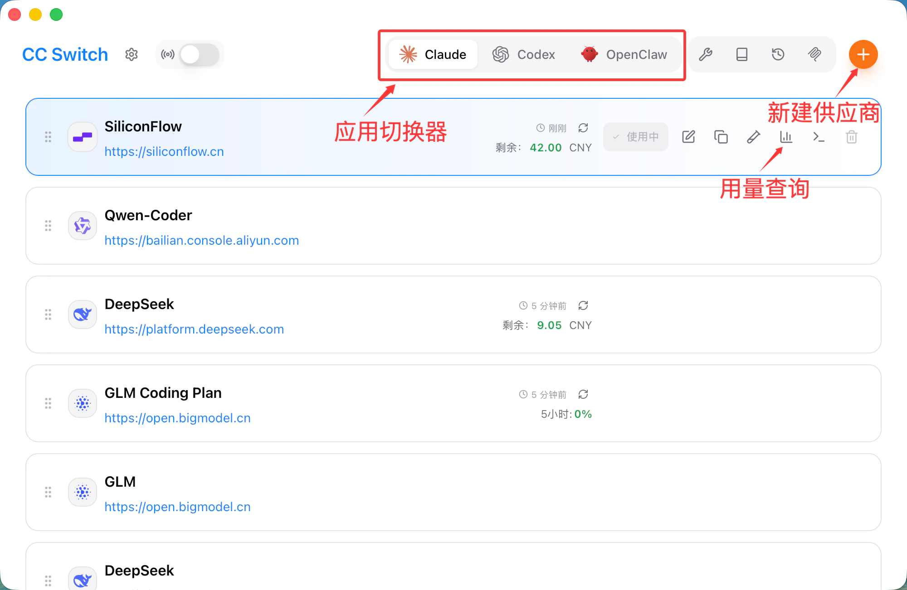Image resolution: width=907 pixels, height=590 pixels.
Task: Open settings gear next to CC Switch
Action: click(132, 55)
